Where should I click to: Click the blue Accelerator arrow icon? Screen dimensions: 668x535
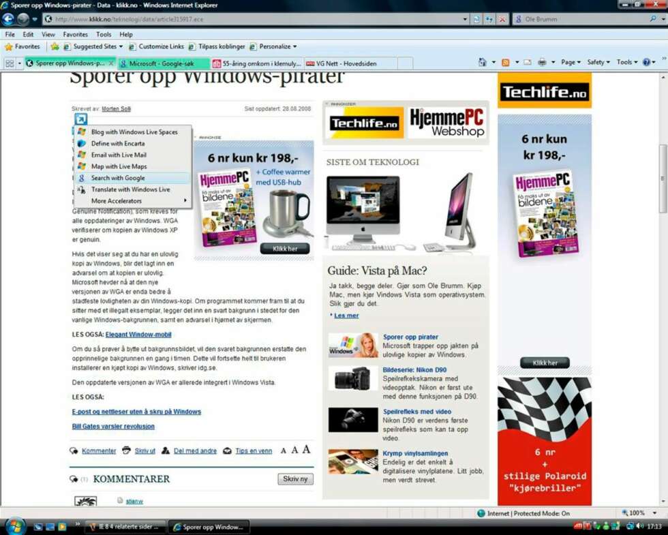click(x=80, y=119)
